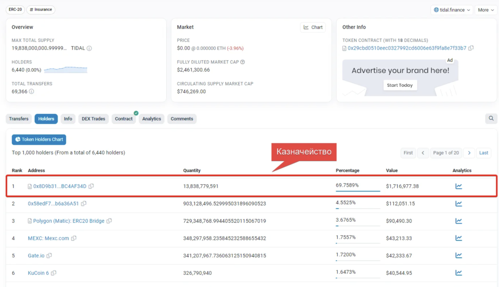Copy the token contract address

pyautogui.click(x=471, y=48)
